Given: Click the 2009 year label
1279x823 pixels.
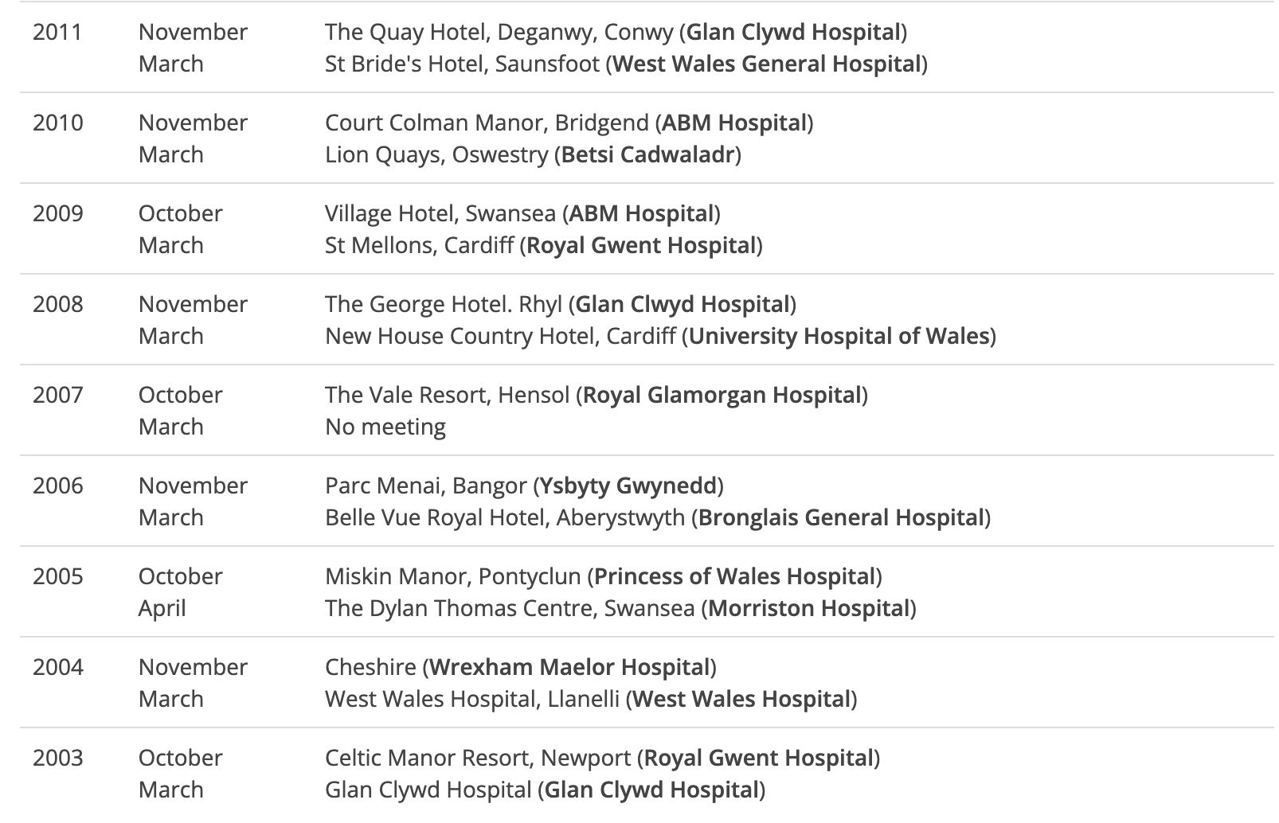Looking at the screenshot, I should click(x=57, y=213).
